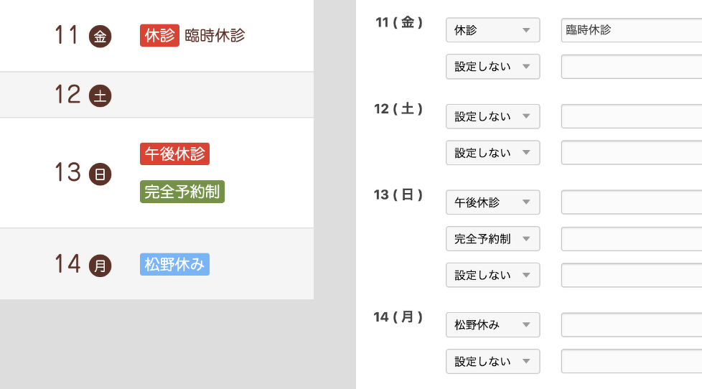Screen dimensions: 702x389
Task: Click the red 休診 badge on day 11
Action: pyautogui.click(x=159, y=35)
